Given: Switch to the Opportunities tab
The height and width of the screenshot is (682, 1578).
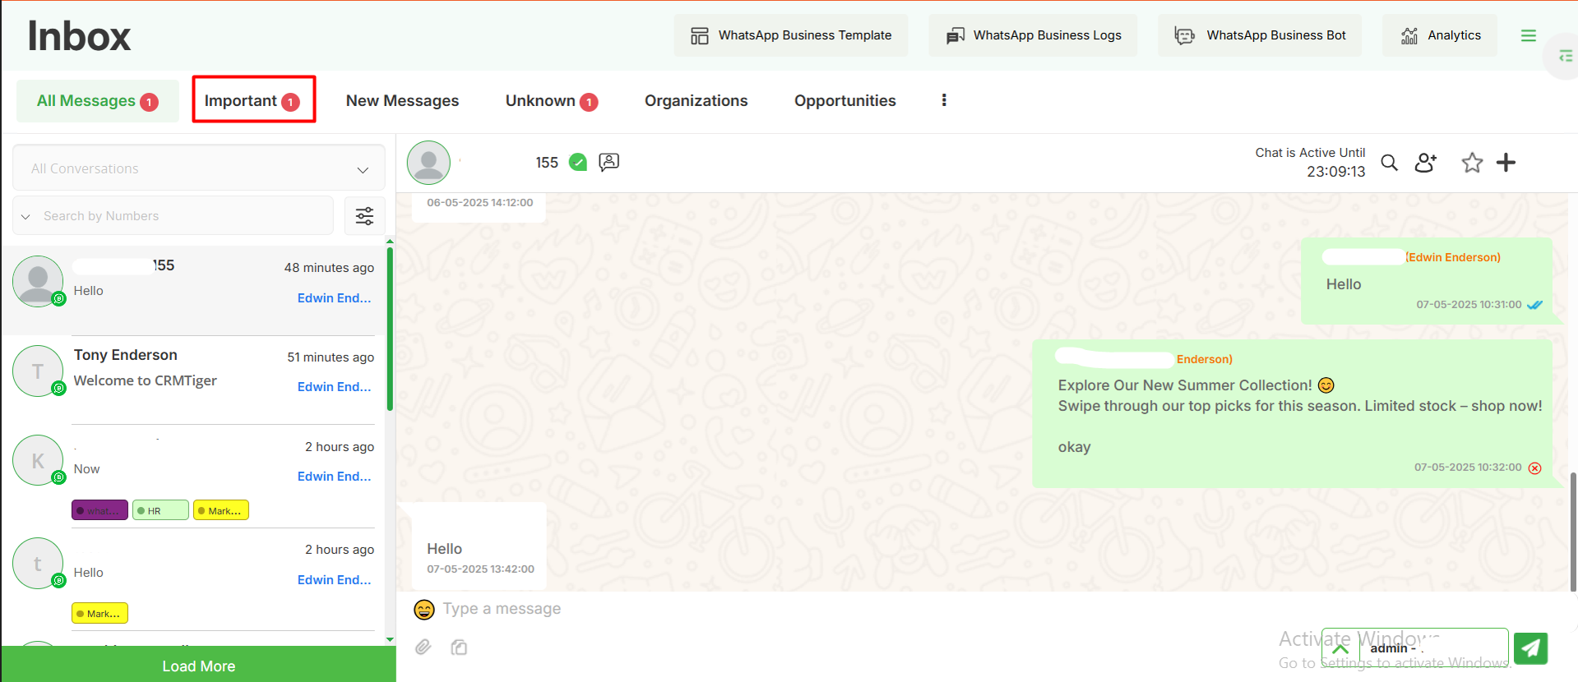Looking at the screenshot, I should pyautogui.click(x=845, y=100).
